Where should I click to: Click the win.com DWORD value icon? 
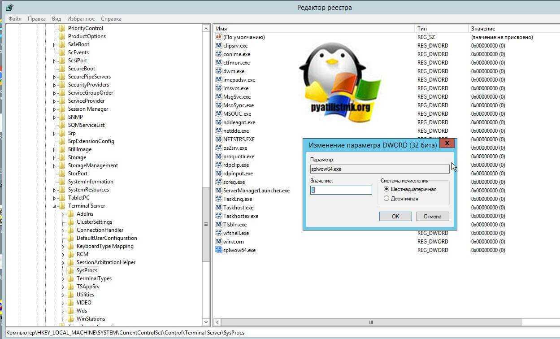[219, 242]
